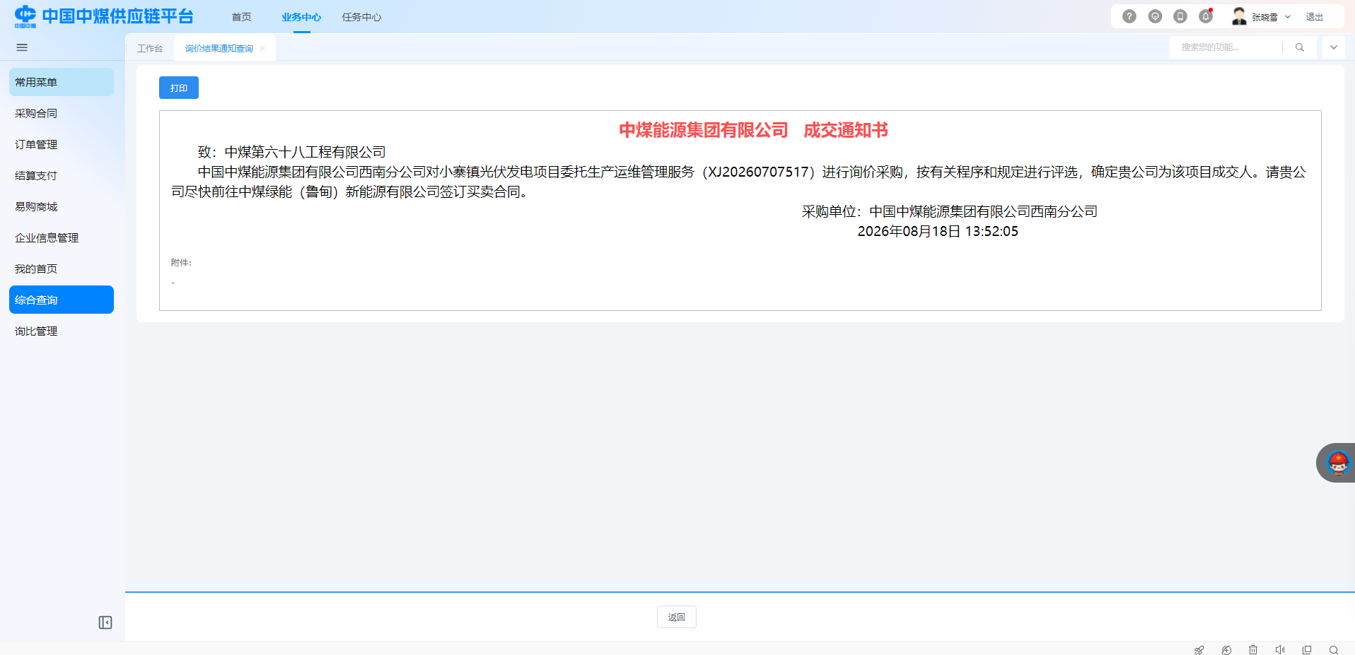The width and height of the screenshot is (1355, 655).
Task: Click the 返回 back button
Action: (x=677, y=617)
